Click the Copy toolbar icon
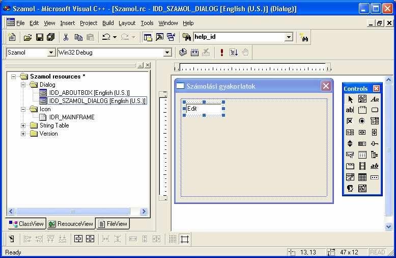This screenshot has width=396, height=258. pos(78,37)
